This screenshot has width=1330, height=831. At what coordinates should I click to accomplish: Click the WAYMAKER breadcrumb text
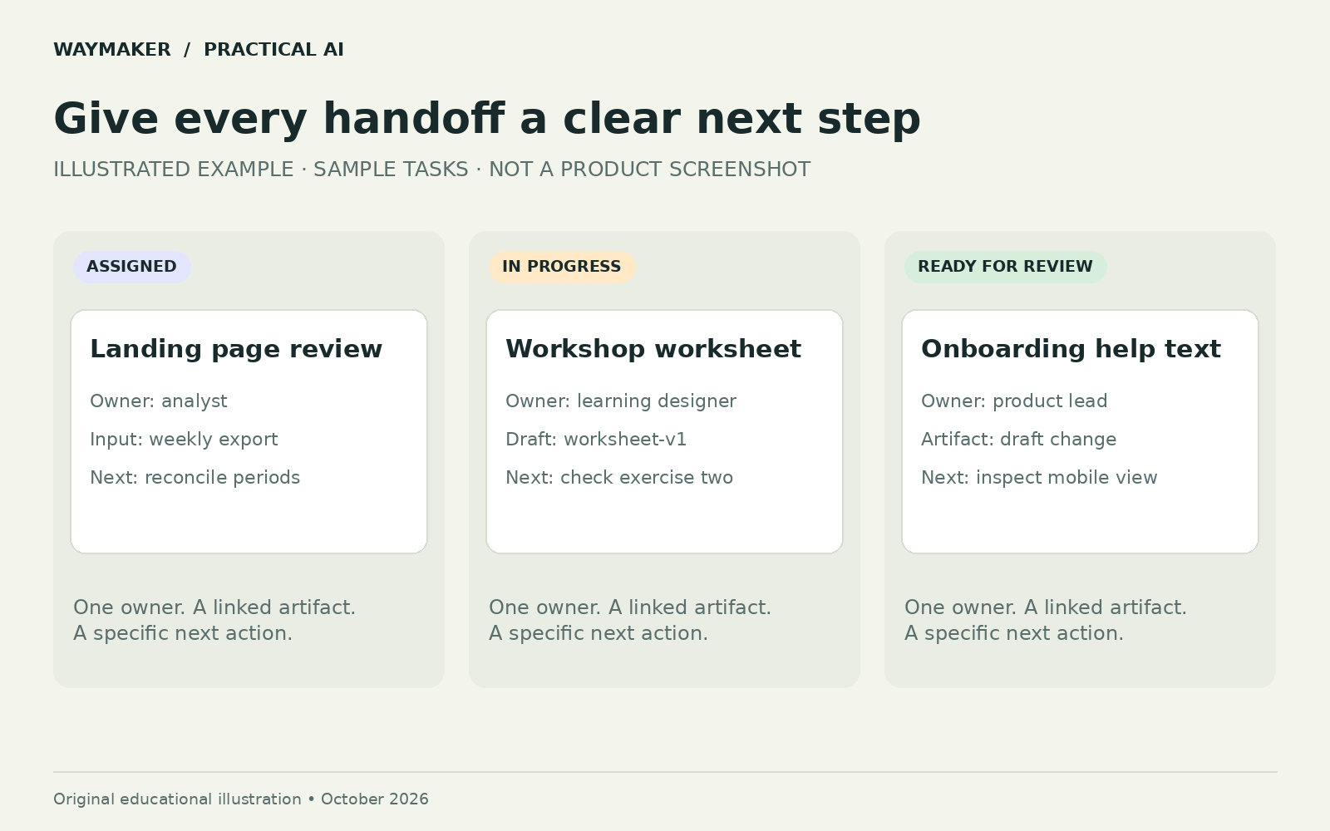point(112,50)
